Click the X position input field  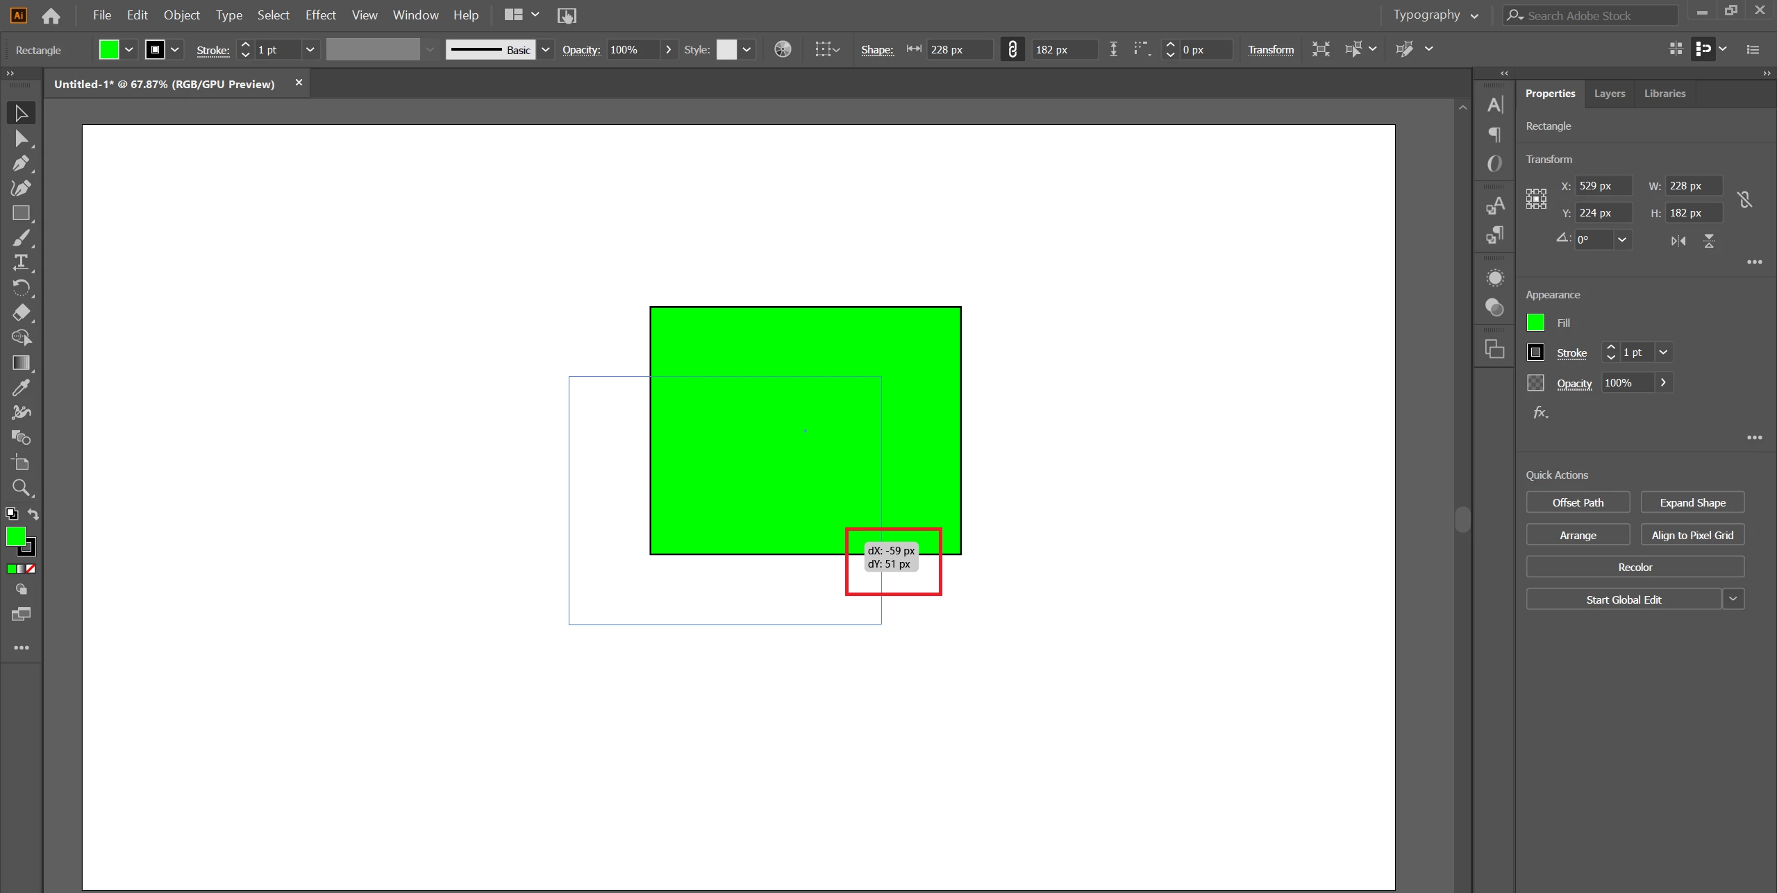(x=1602, y=186)
